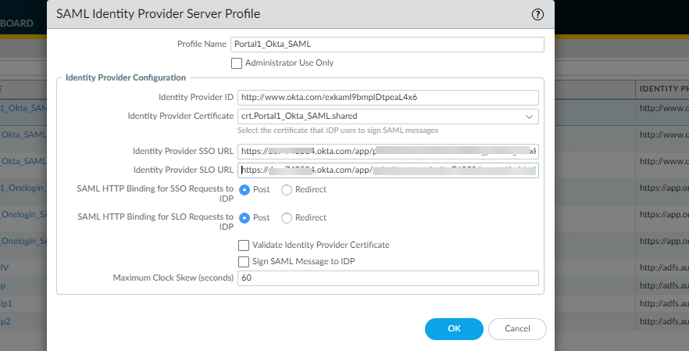Screen dimensions: 689x351
Task: Click the Identity Provider column header
Action: (662, 88)
